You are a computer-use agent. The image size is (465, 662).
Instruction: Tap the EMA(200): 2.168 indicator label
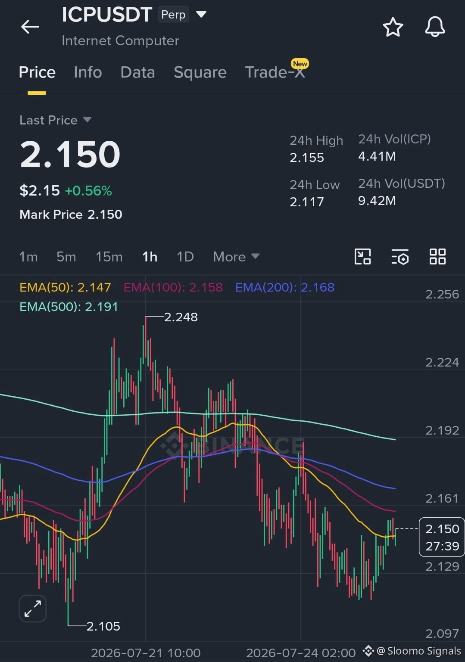tap(285, 287)
